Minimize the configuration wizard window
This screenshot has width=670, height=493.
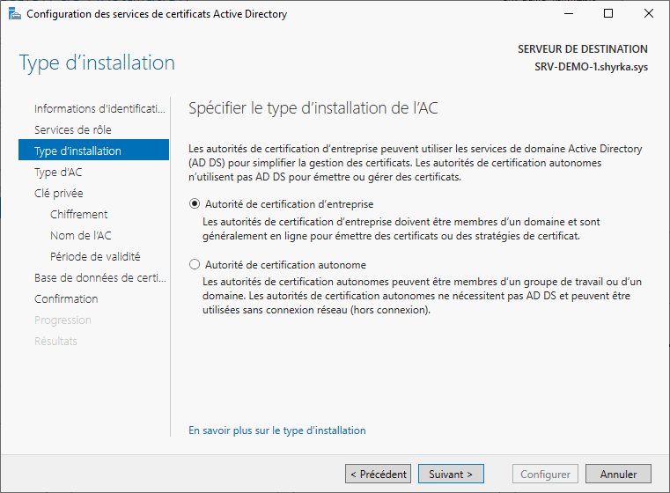tap(568, 14)
